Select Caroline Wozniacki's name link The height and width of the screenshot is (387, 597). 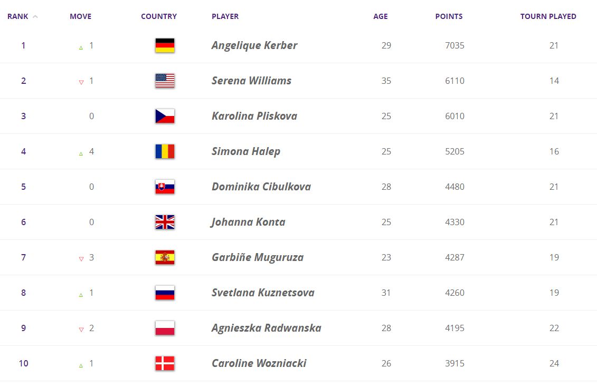pyautogui.click(x=259, y=363)
